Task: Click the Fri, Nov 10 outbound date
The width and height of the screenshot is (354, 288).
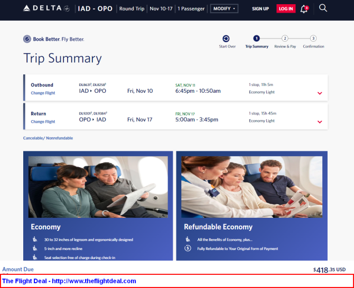Action: [140, 91]
